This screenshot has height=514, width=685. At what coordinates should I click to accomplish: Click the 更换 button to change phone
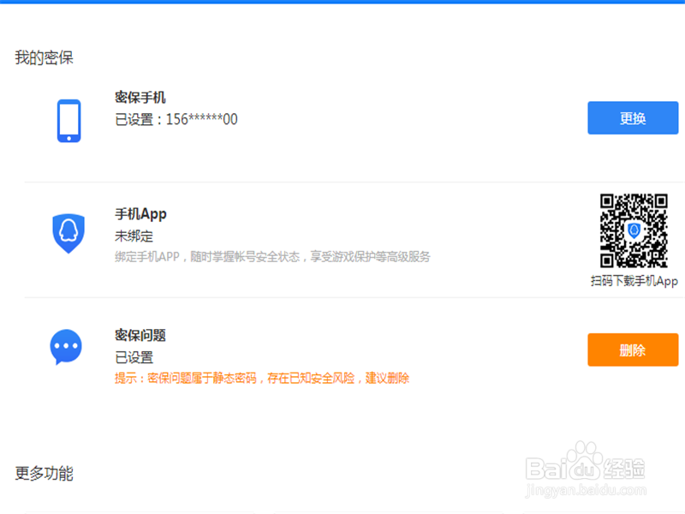(x=632, y=117)
